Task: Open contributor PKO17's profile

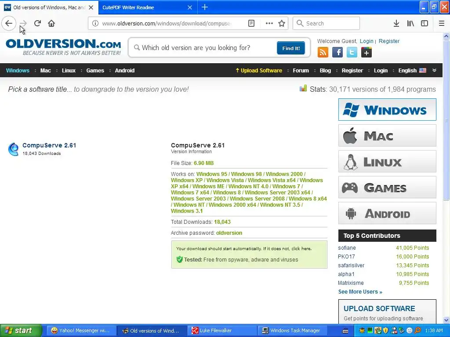Action: (x=346, y=257)
